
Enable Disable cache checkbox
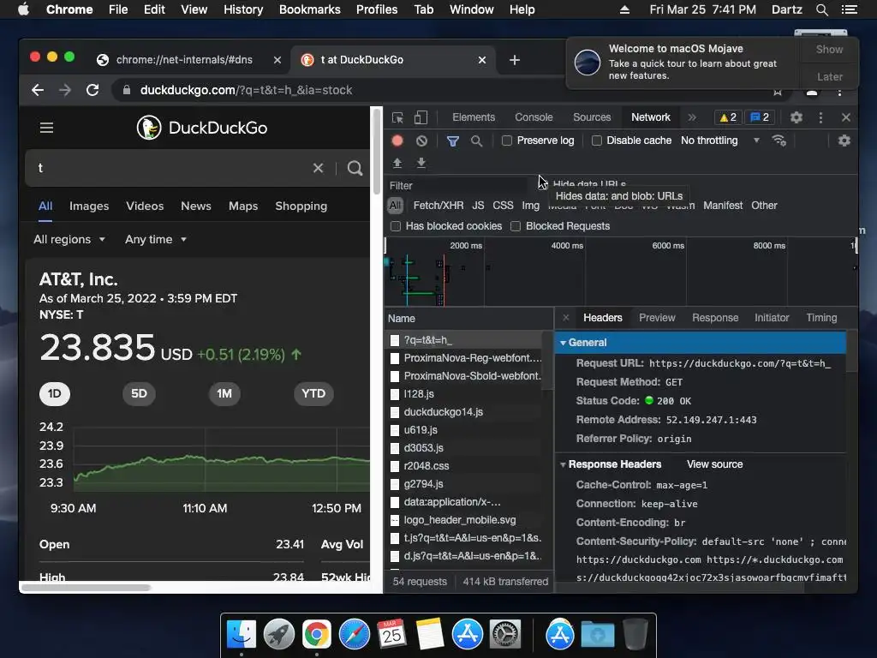(597, 141)
